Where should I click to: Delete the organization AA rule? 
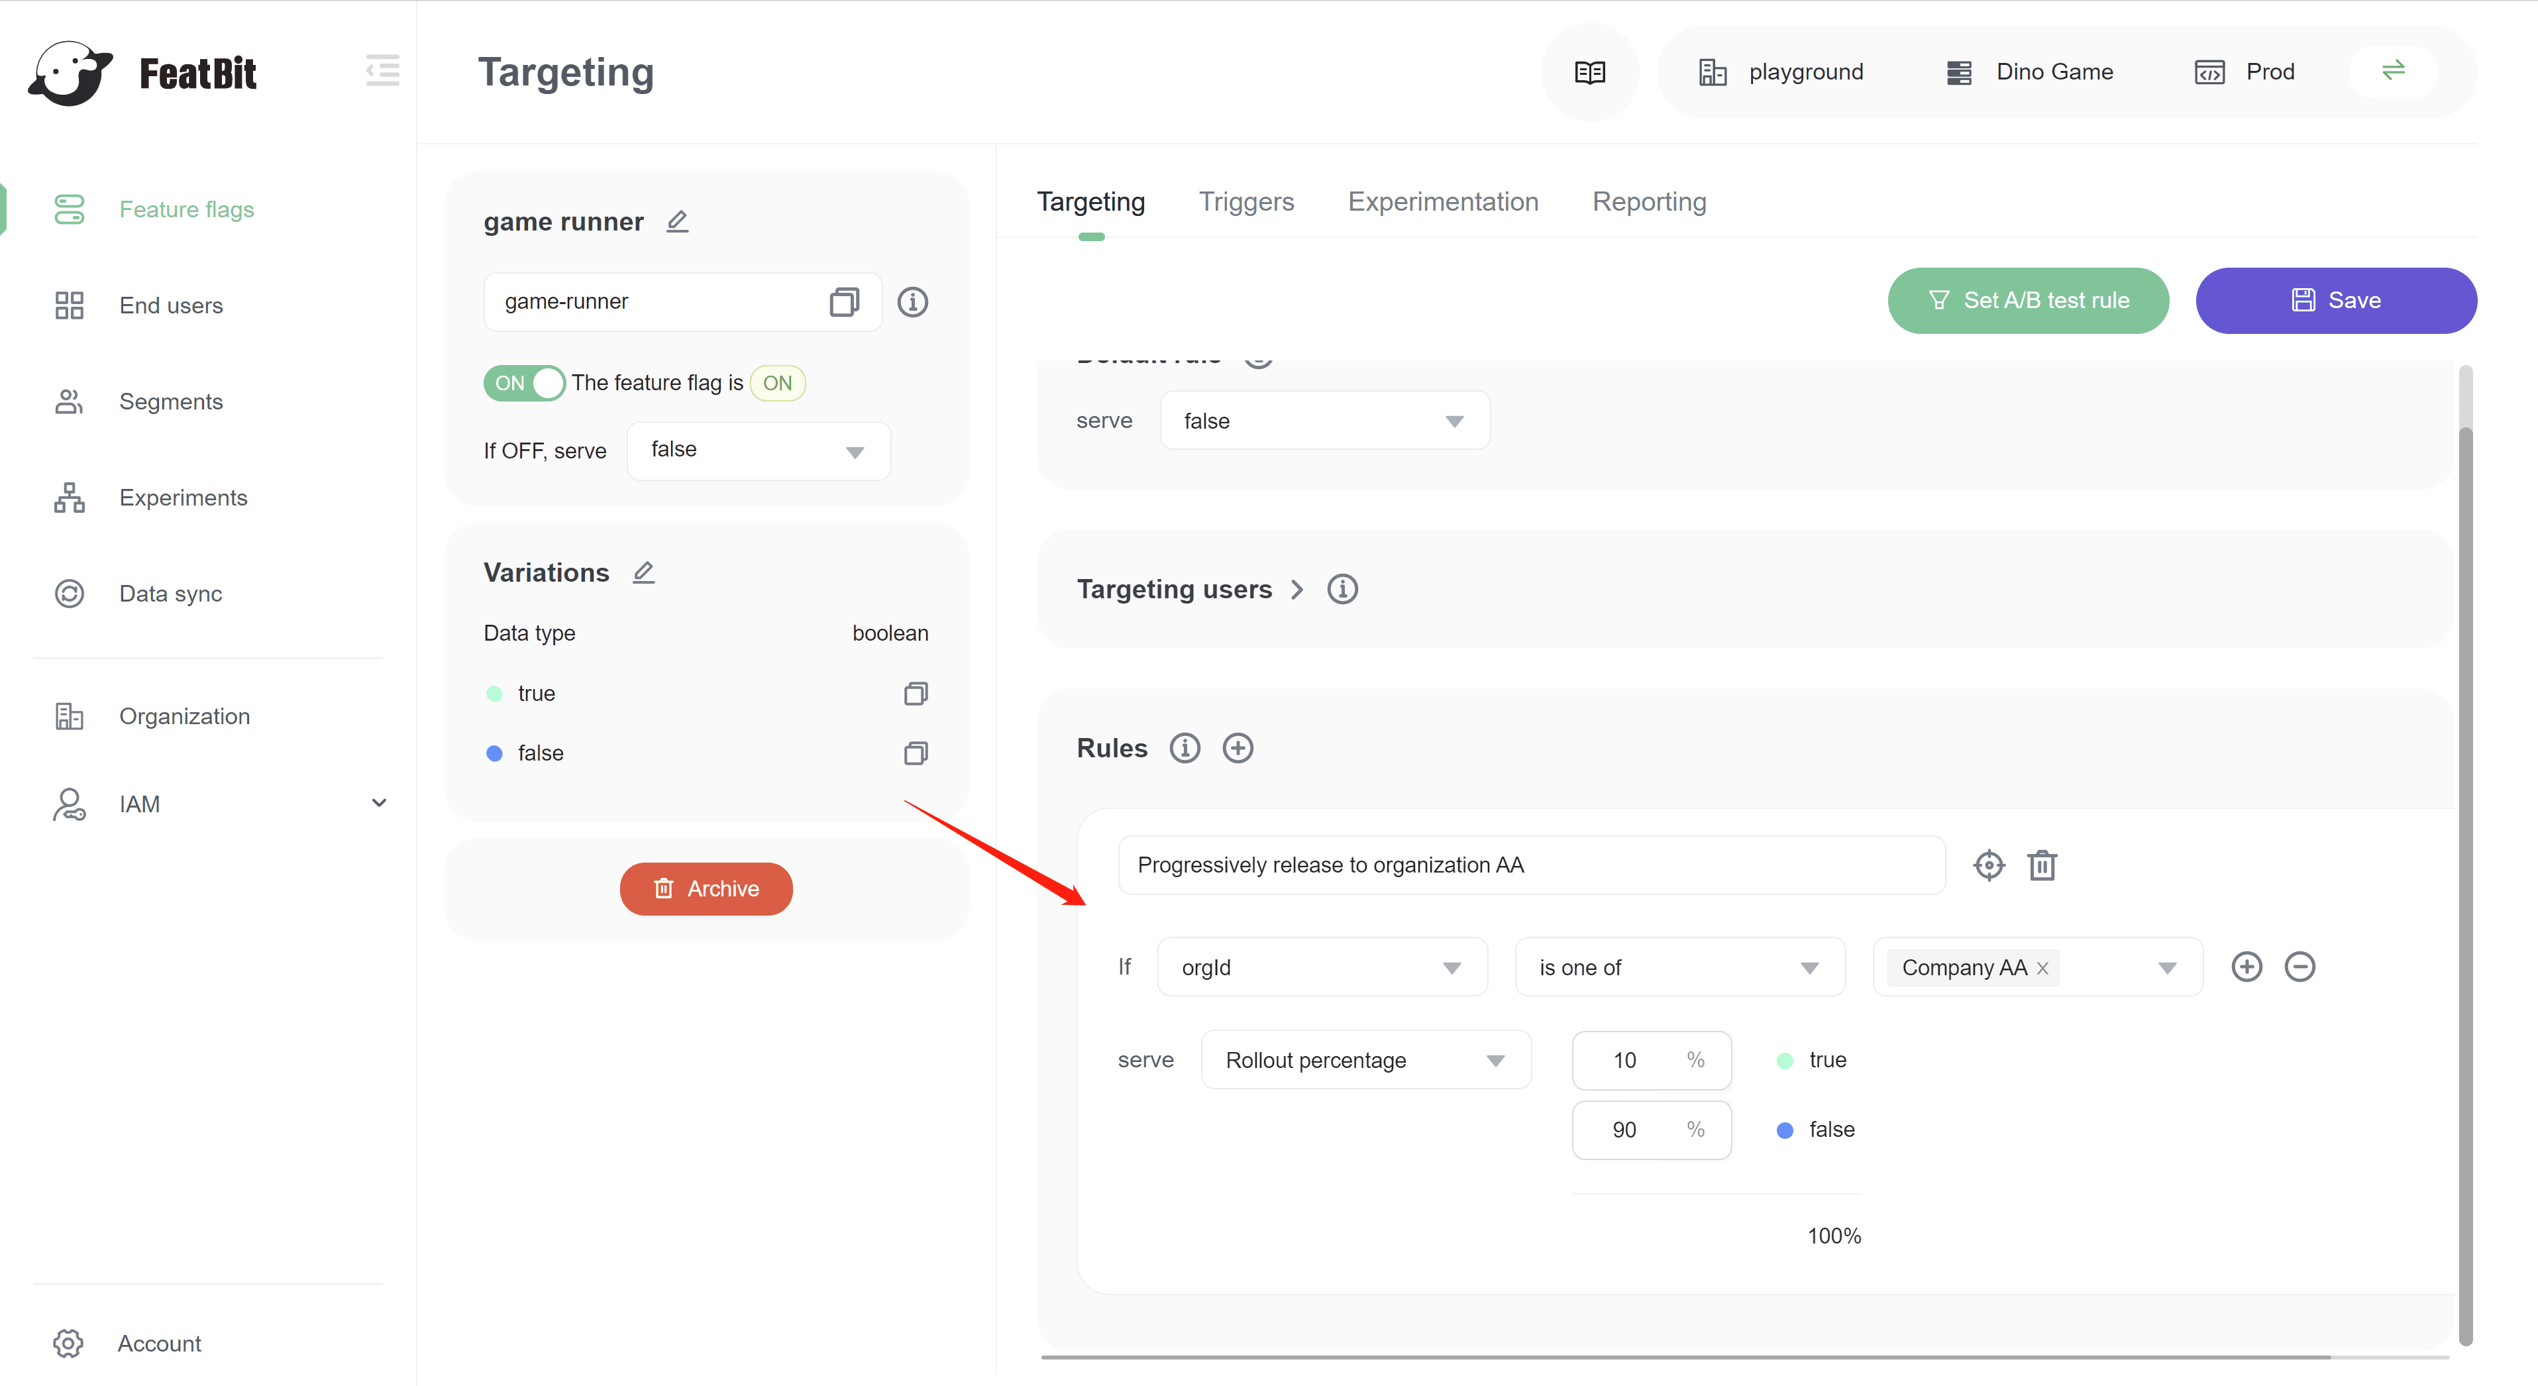pos(2041,865)
